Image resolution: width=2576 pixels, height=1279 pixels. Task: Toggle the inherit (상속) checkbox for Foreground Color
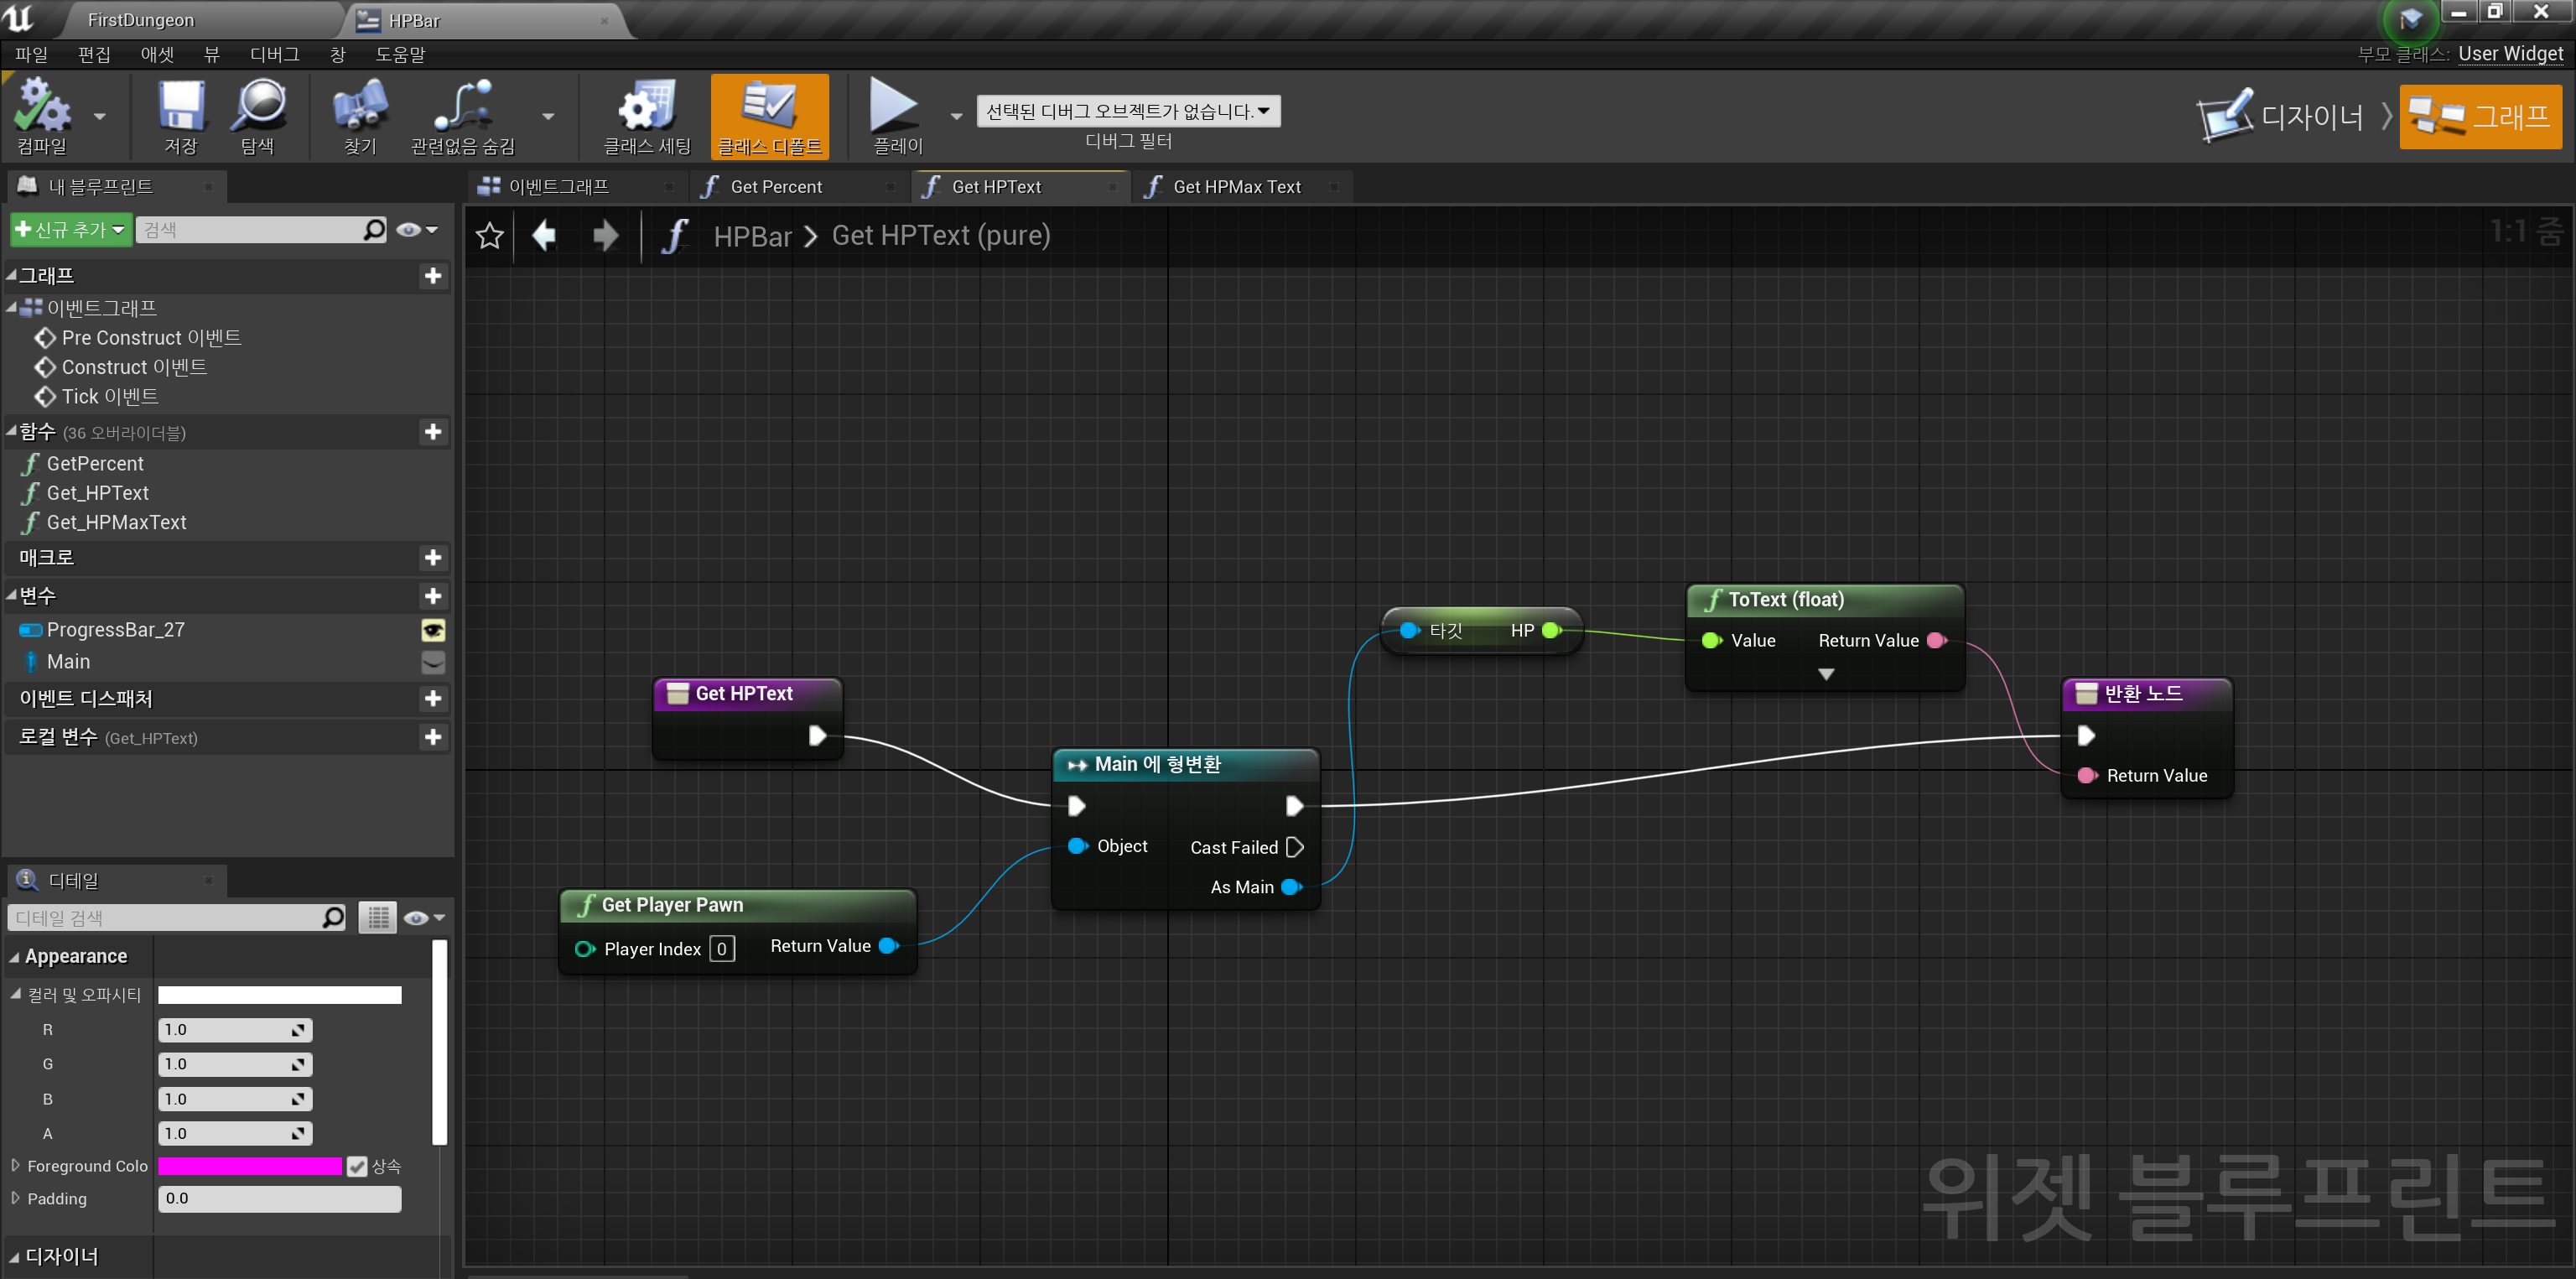point(357,1166)
